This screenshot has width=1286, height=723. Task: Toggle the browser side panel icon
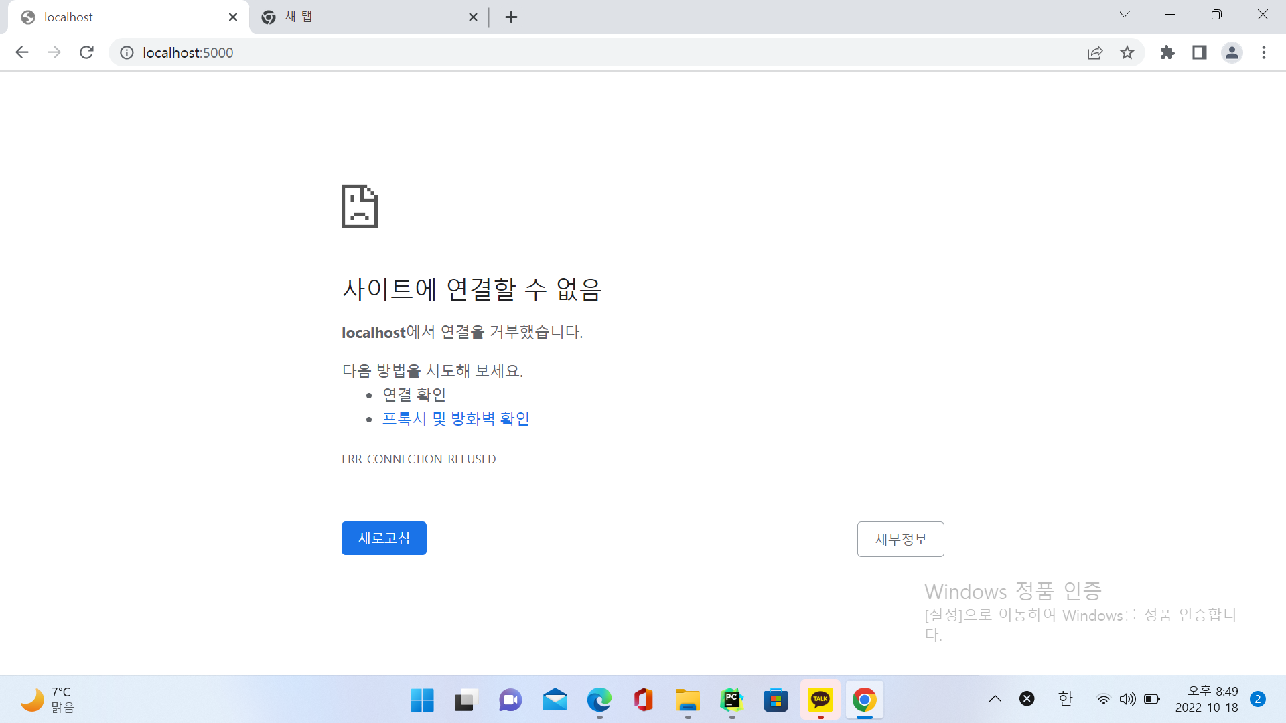coord(1200,52)
